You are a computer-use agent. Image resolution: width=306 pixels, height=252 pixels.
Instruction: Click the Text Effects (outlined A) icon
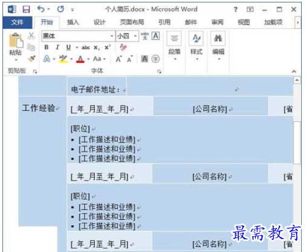pos(47,59)
